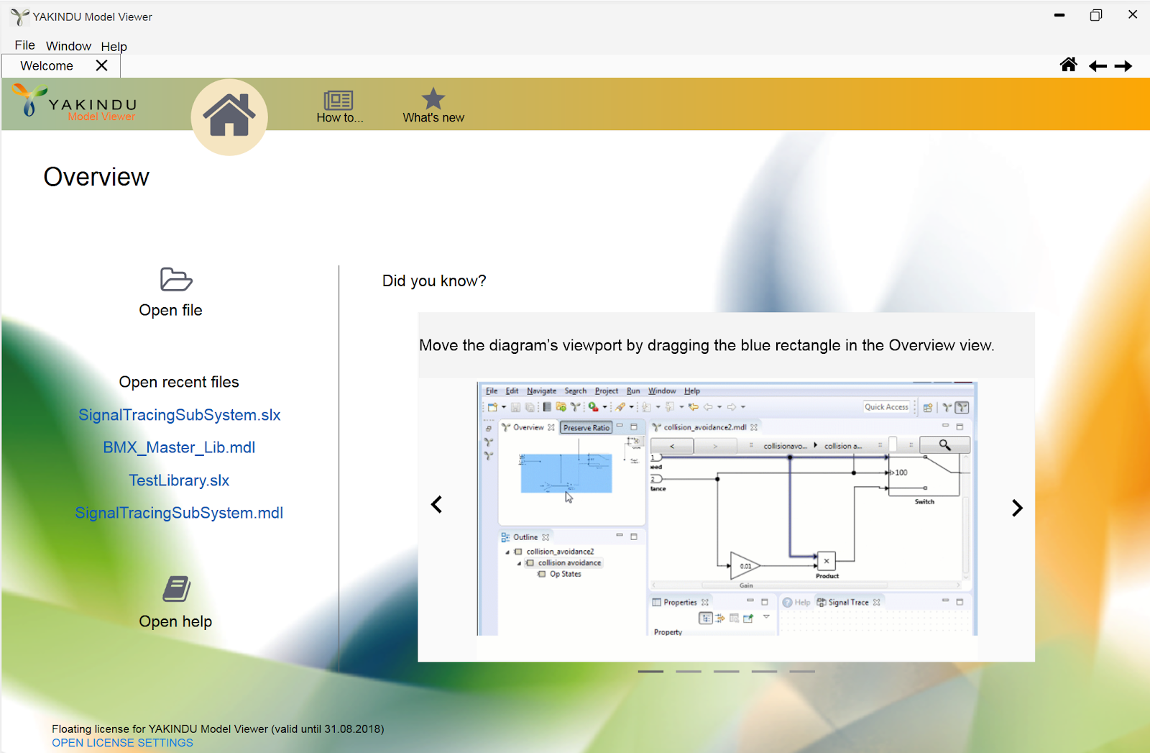Viewport: 1150px width, 753px height.
Task: Click OPEN LICENSE SETTINGS link
Action: coord(122,743)
